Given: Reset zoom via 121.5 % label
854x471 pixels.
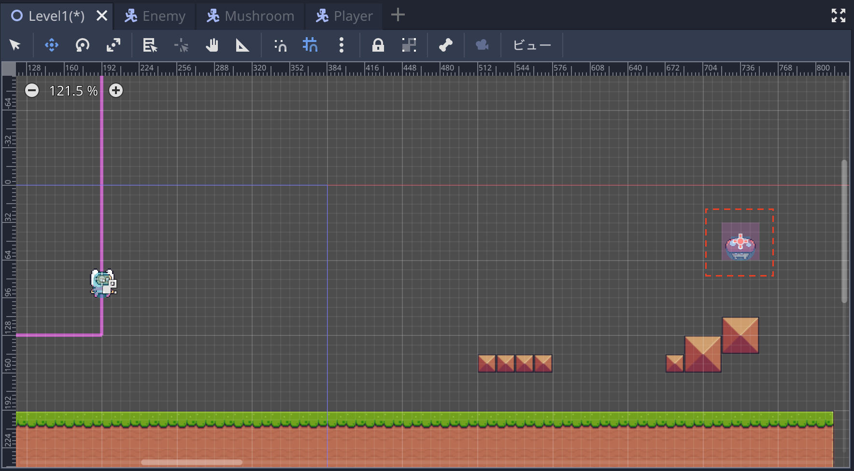Looking at the screenshot, I should coord(73,91).
